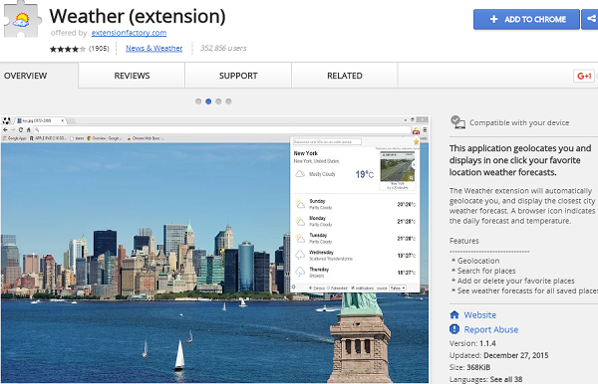This screenshot has height=384, width=598.
Task: Switch to the Overview tab
Action: click(x=39, y=76)
